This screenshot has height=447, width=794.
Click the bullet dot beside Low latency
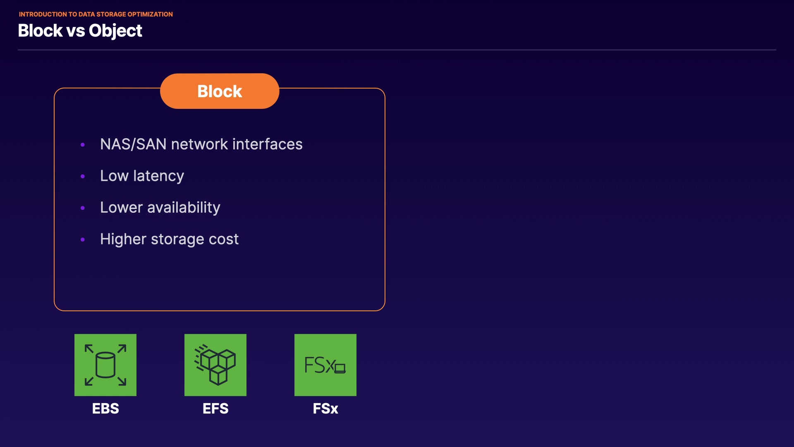[83, 176]
